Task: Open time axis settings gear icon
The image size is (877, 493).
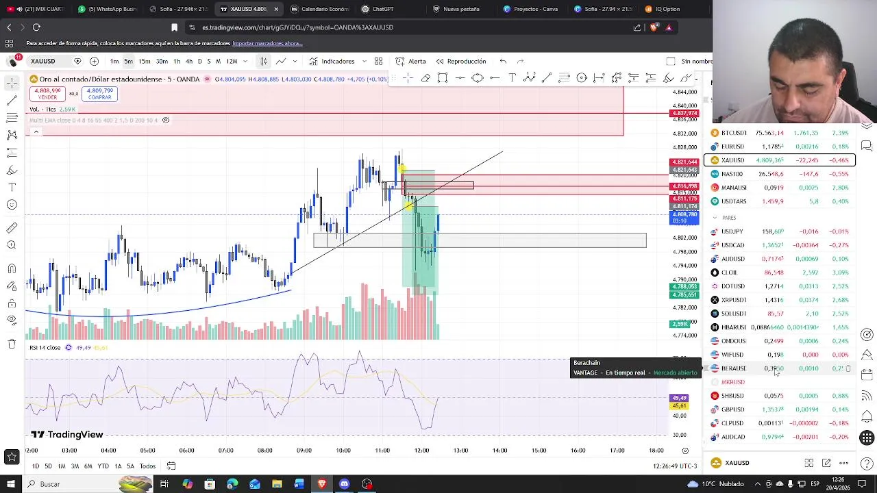Action: pyautogui.click(x=685, y=451)
